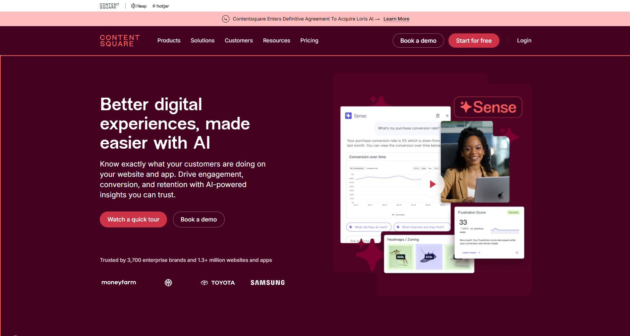This screenshot has height=336, width=630.
Task: Open the Heap brand link in top bar
Action: click(x=139, y=6)
